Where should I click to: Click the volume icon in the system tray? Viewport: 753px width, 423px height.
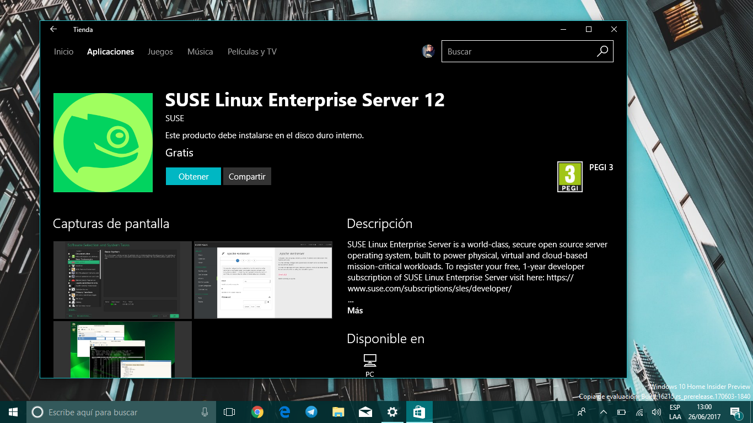pos(656,411)
